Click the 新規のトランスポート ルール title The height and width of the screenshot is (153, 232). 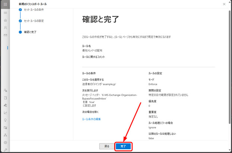pos(33,4)
